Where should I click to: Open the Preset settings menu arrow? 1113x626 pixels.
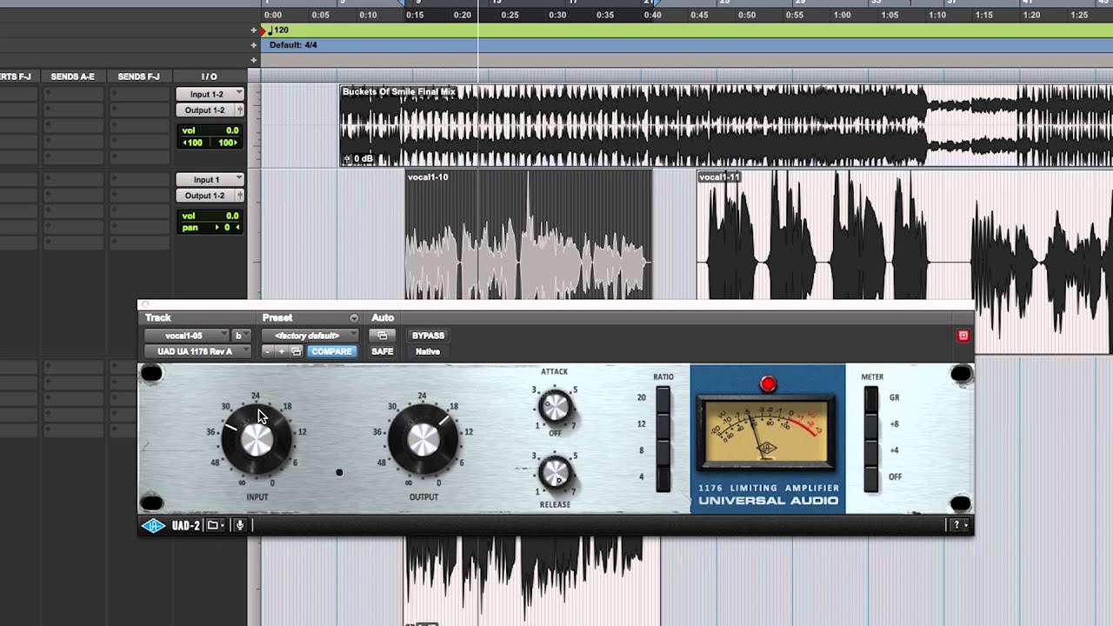354,318
